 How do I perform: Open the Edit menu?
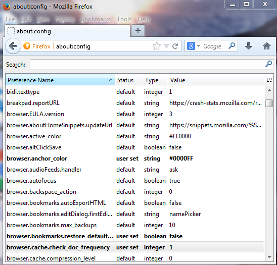pyautogui.click(x=26, y=19)
